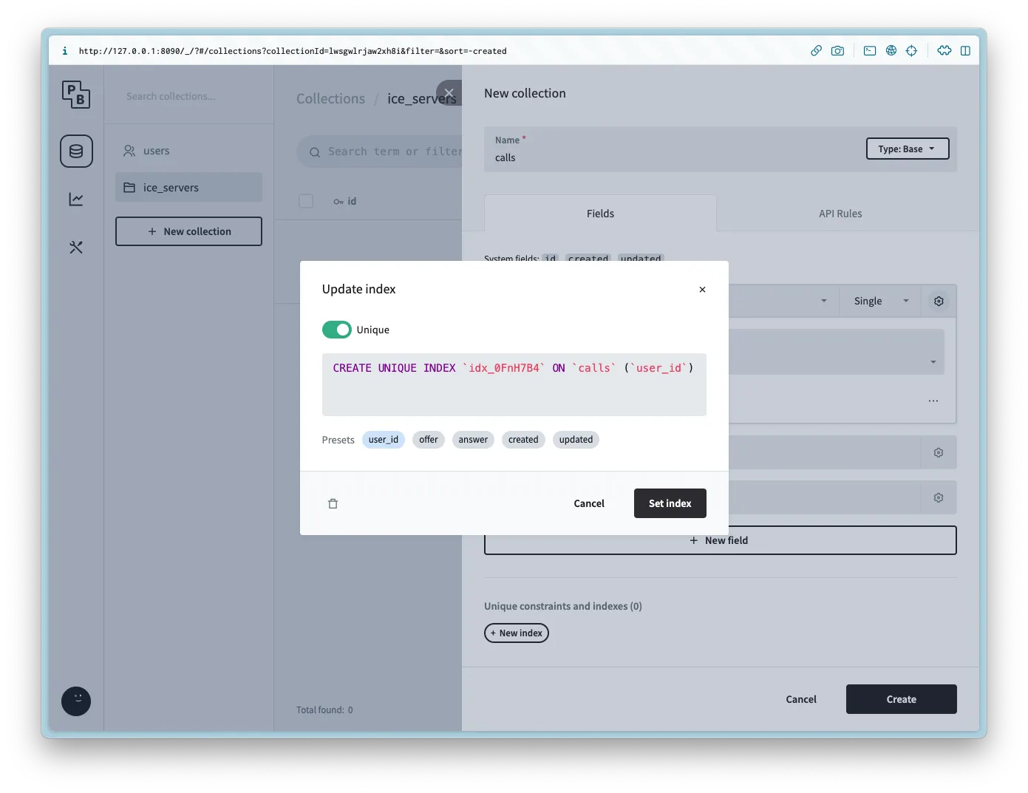
Task: Open the Settings tools icon in sidebar
Action: click(76, 248)
